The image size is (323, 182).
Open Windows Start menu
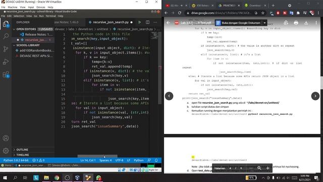(5, 177)
